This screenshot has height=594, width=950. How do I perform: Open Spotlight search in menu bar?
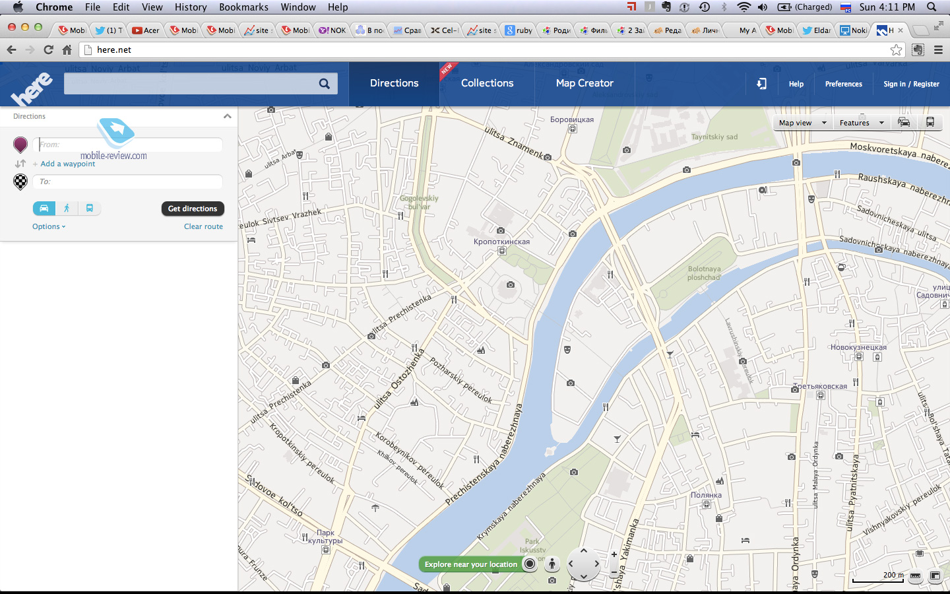click(932, 7)
